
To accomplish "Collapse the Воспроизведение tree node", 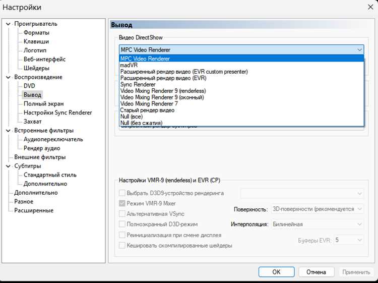I will click(x=8, y=77).
